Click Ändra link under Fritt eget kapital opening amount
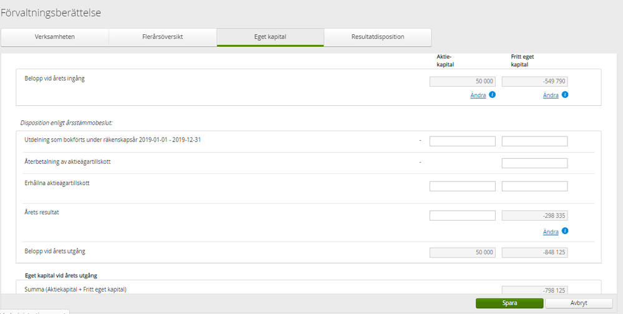 pyautogui.click(x=551, y=95)
